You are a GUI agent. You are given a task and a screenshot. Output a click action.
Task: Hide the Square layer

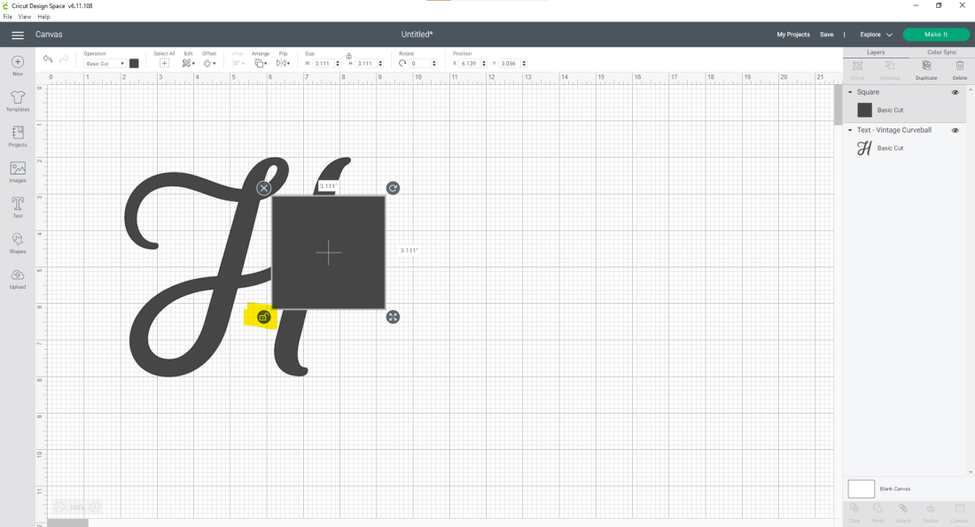(955, 92)
